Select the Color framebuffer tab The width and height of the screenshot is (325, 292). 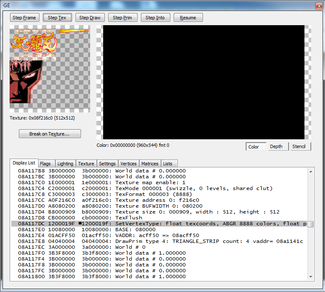pyautogui.click(x=254, y=147)
